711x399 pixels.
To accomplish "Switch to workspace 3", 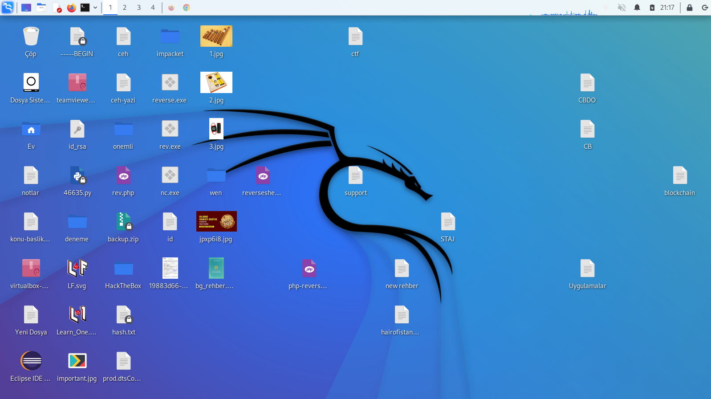I will click(x=139, y=8).
